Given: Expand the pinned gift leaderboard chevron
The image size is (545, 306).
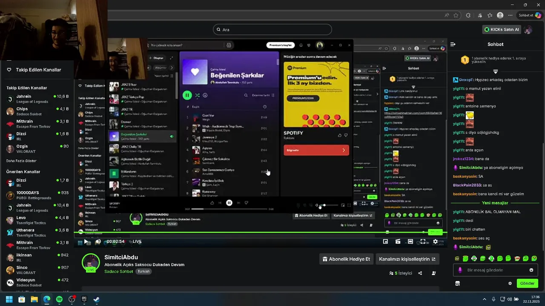Looking at the screenshot, I should click(495, 71).
